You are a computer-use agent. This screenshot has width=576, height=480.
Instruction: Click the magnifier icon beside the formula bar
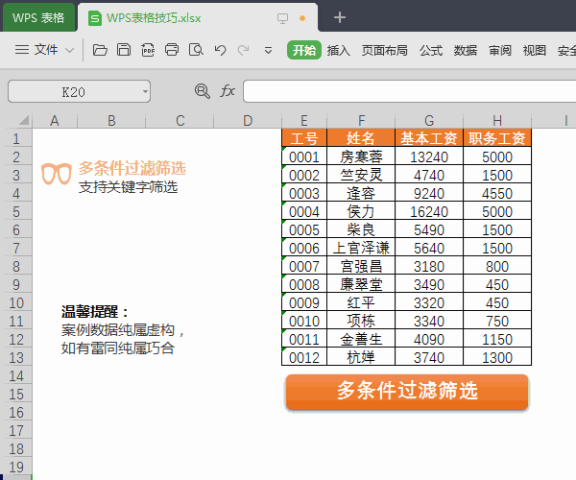[202, 90]
